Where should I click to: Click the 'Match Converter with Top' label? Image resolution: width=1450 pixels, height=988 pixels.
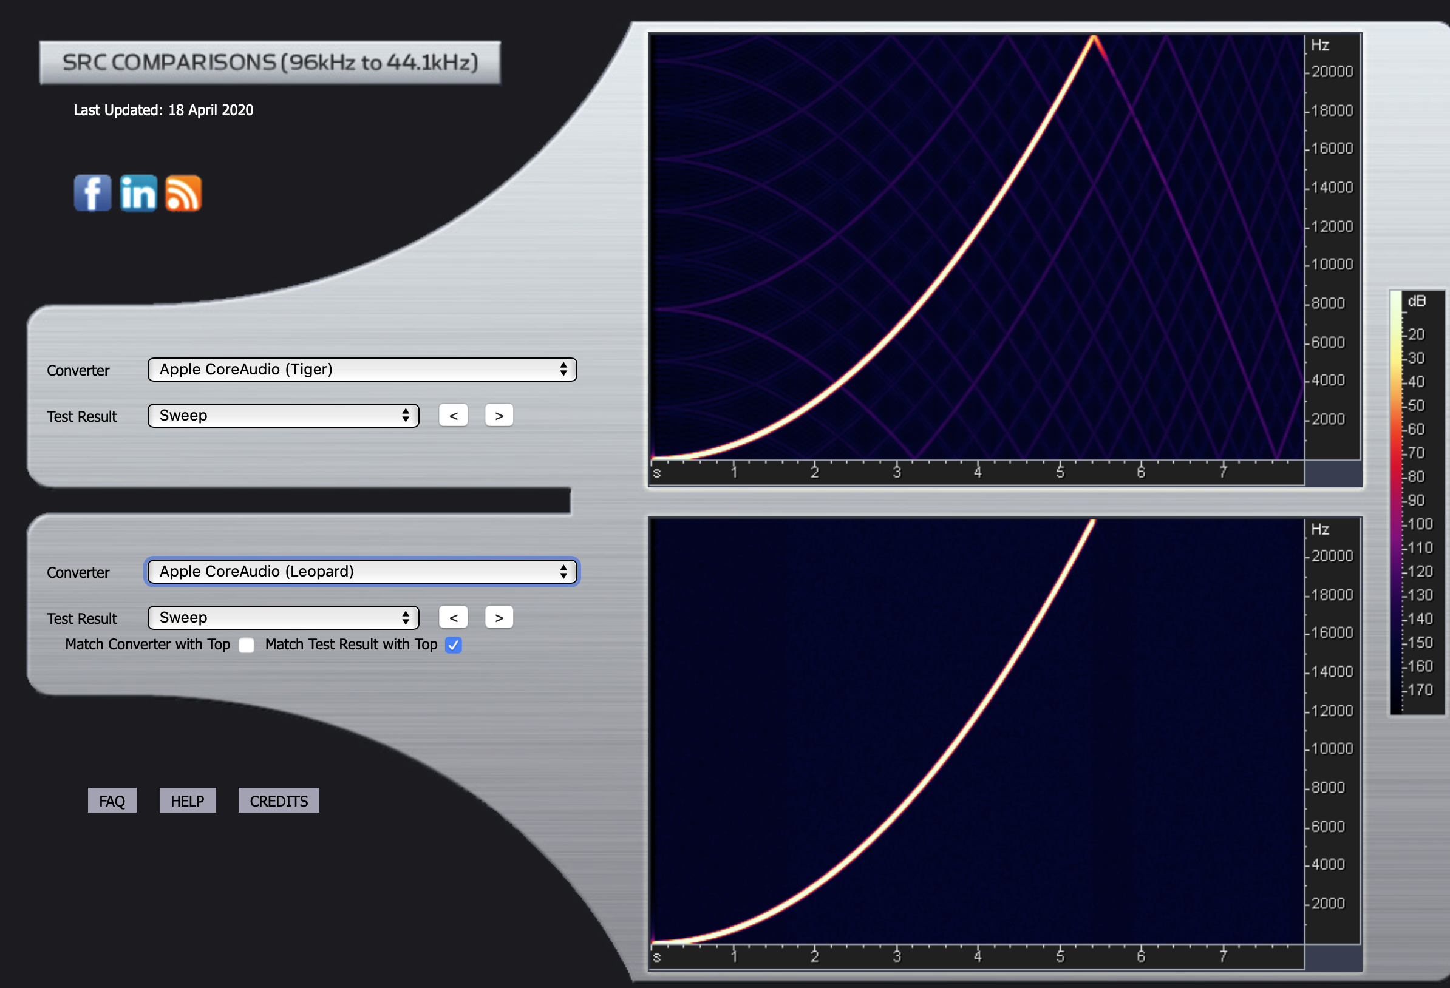(148, 645)
